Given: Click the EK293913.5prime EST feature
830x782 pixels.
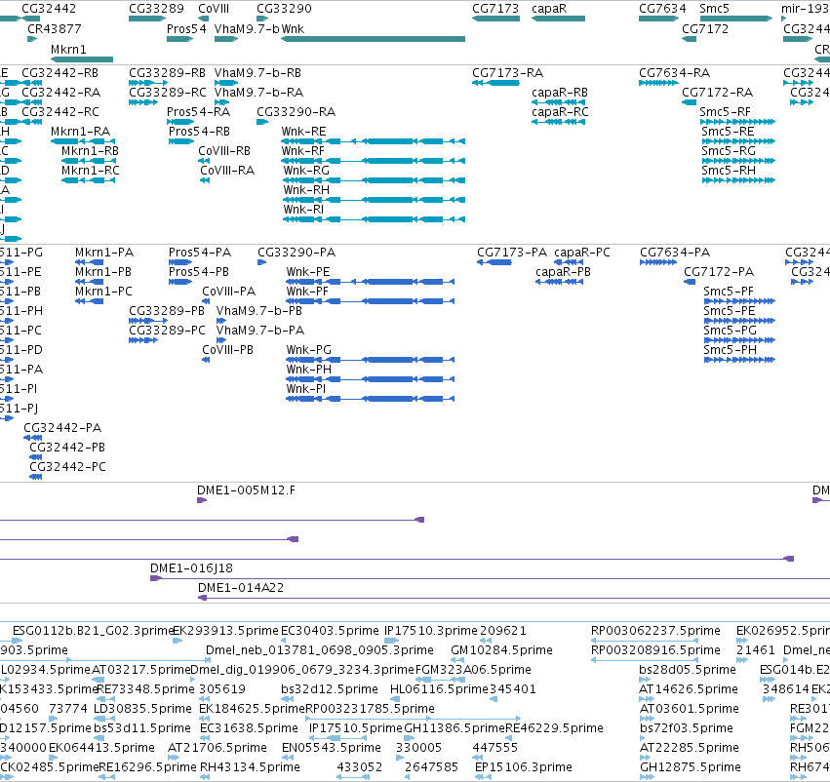Looking at the screenshot, I should click(178, 641).
